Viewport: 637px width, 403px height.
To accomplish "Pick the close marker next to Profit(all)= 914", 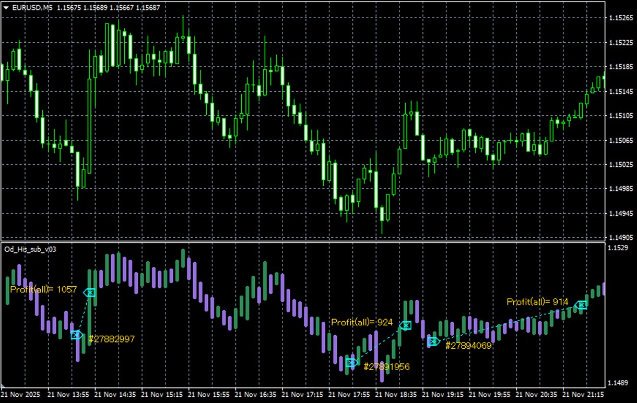I will click(x=581, y=305).
